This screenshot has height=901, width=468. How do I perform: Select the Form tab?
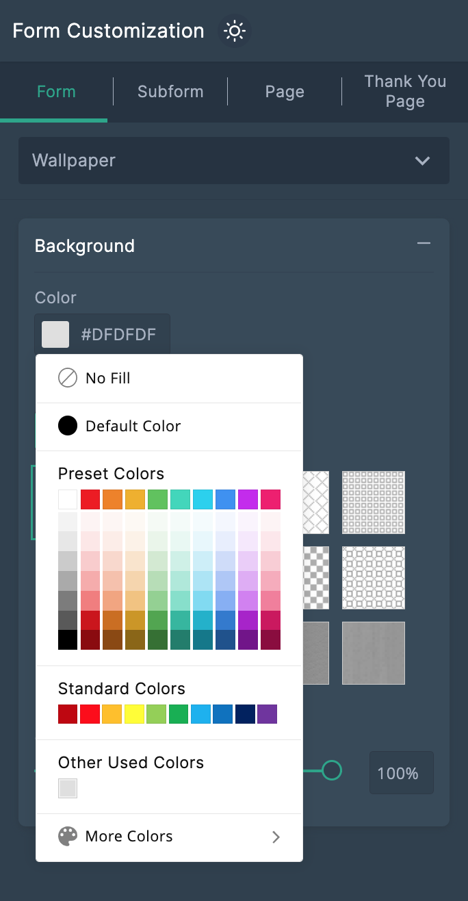point(56,92)
